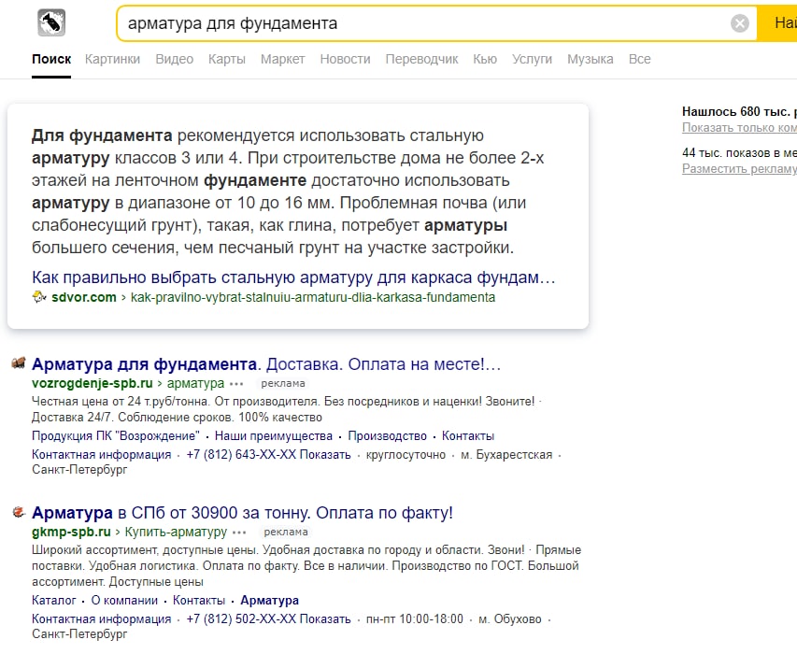Viewport: 797px width, 668px height.
Task: Open the vozrogdenje-spb.ru domain link
Action: pos(92,383)
